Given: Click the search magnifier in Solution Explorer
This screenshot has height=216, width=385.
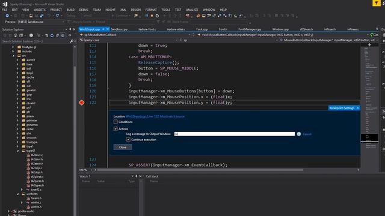Looking at the screenshot, I should click(x=72, y=41).
